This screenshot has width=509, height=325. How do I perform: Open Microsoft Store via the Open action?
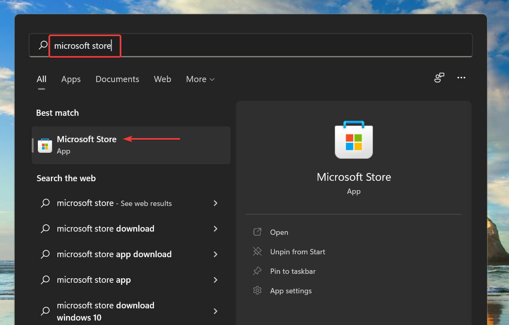(x=279, y=232)
